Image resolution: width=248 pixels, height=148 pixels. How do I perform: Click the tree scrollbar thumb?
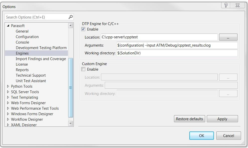click(x=70, y=88)
